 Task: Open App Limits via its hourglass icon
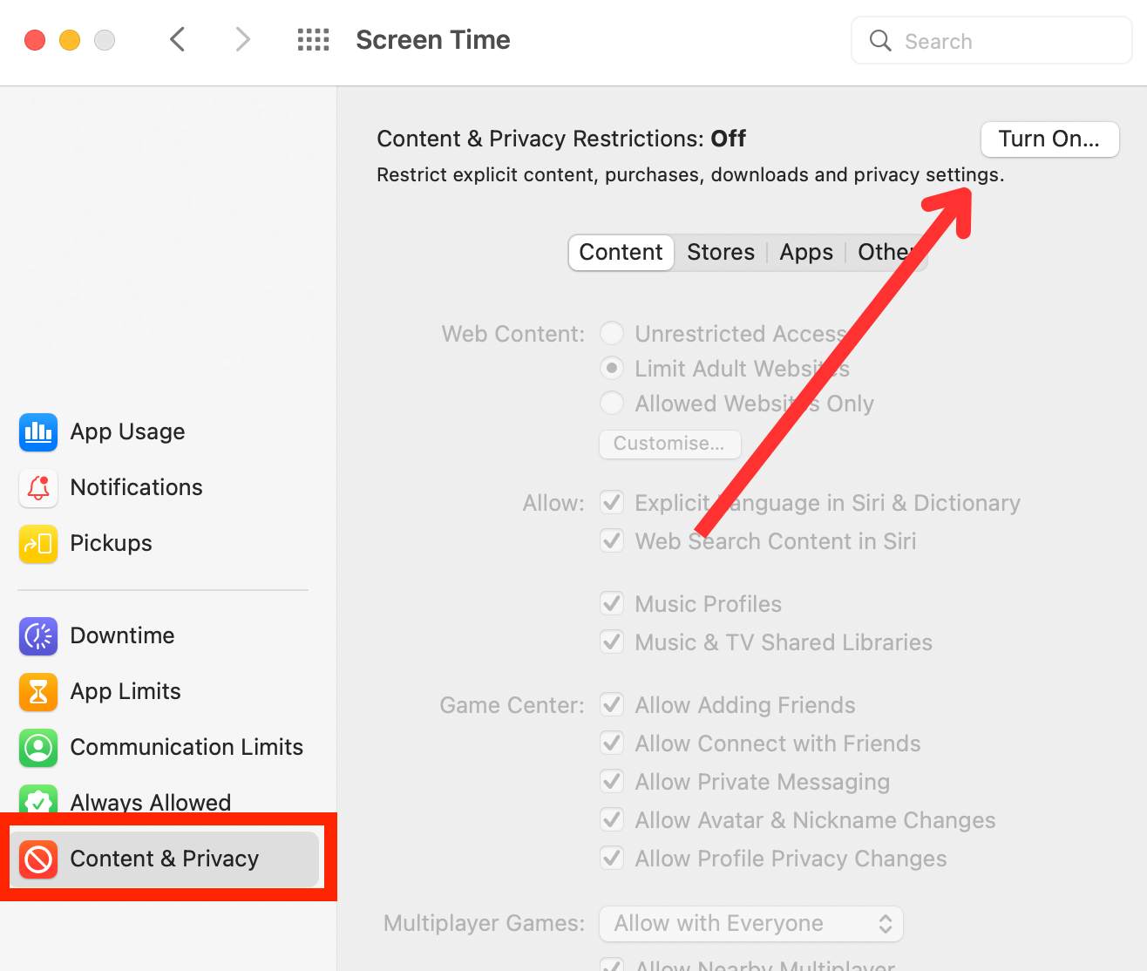click(x=38, y=692)
